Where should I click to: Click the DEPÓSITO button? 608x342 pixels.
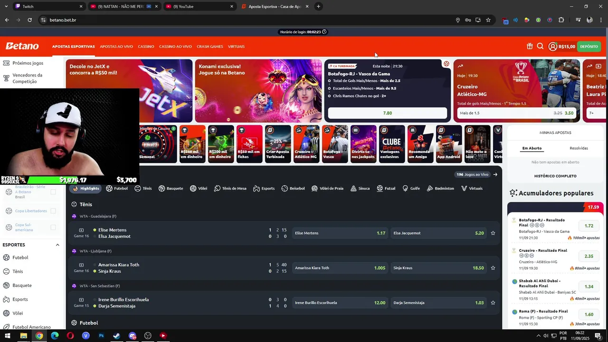pos(589,47)
